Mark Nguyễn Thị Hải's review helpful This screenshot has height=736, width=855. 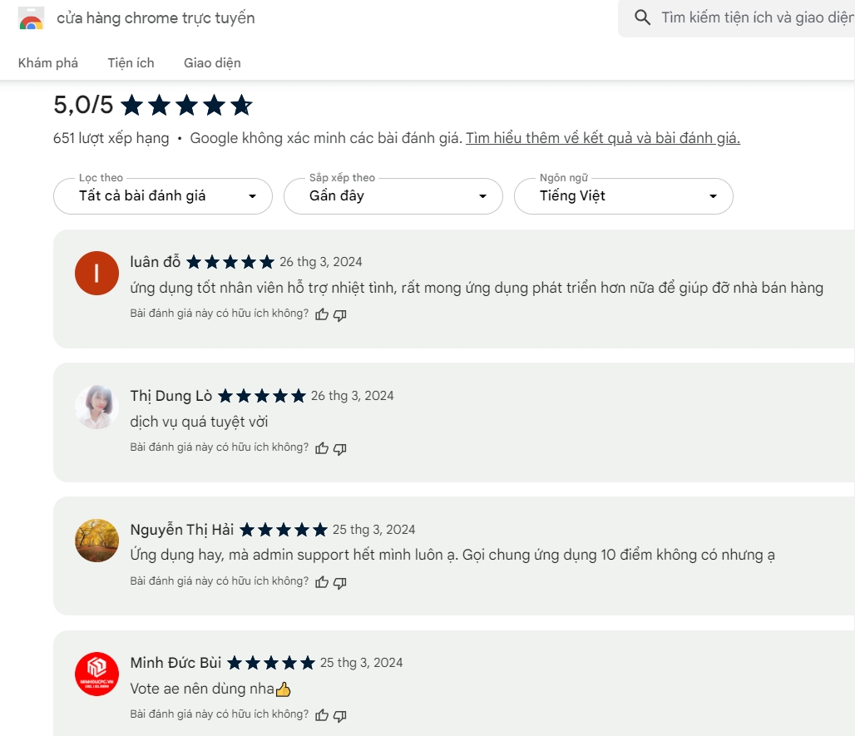point(322,582)
